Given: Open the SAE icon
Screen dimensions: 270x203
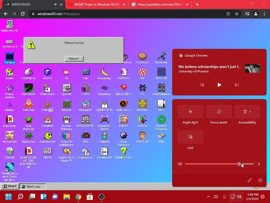Looking at the screenshot, I should point(142,74).
